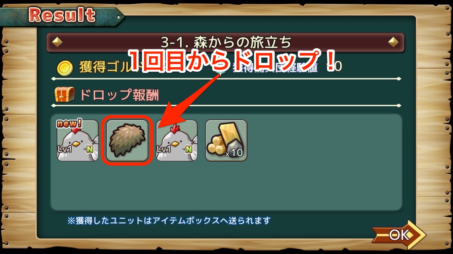Click the ドロップ報酬 section label
This screenshot has height=254, width=453.
pos(119,96)
